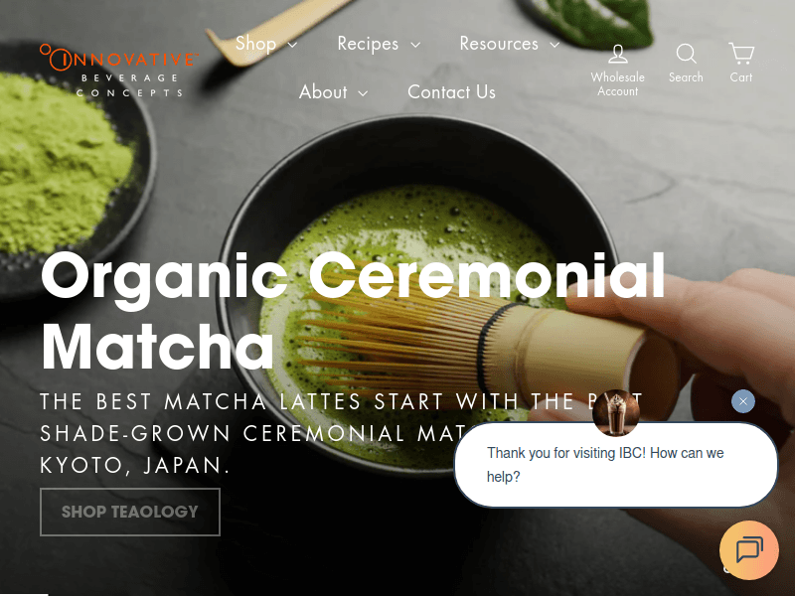Expand the Resources dropdown arrow

(x=555, y=45)
